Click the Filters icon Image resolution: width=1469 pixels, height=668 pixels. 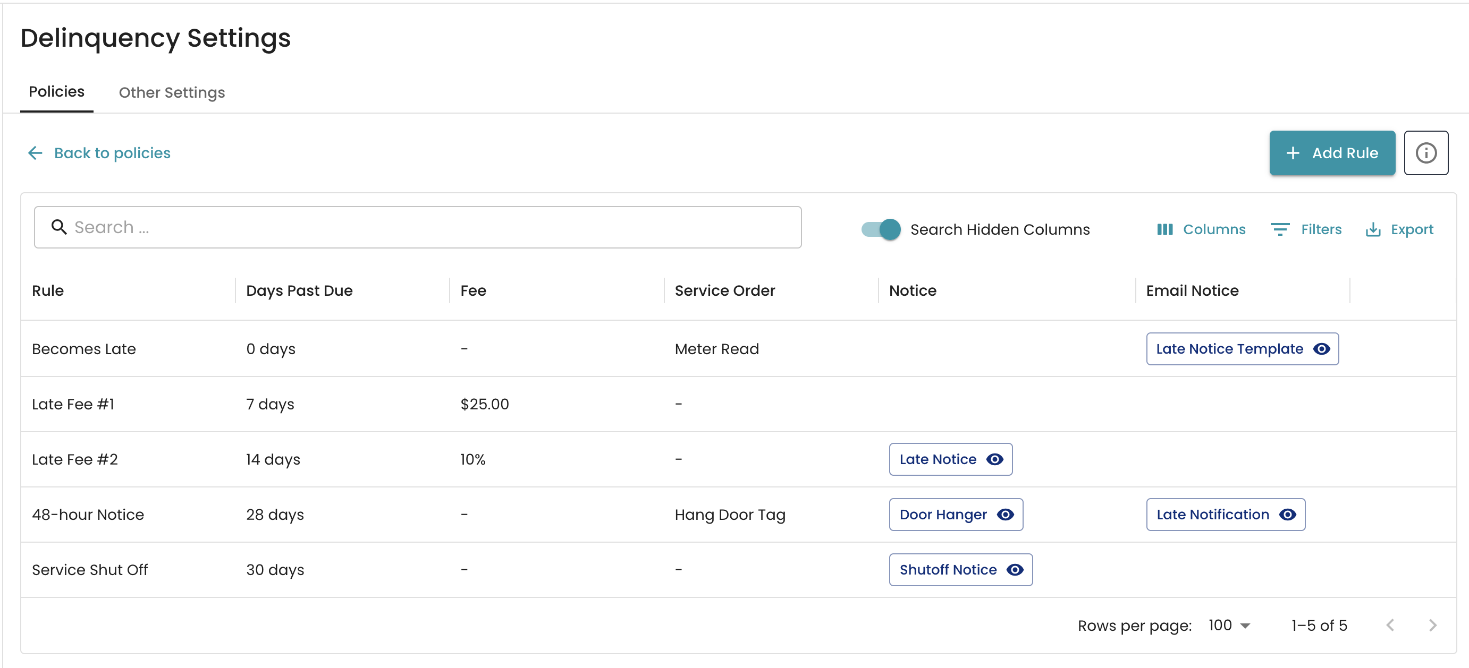1280,229
